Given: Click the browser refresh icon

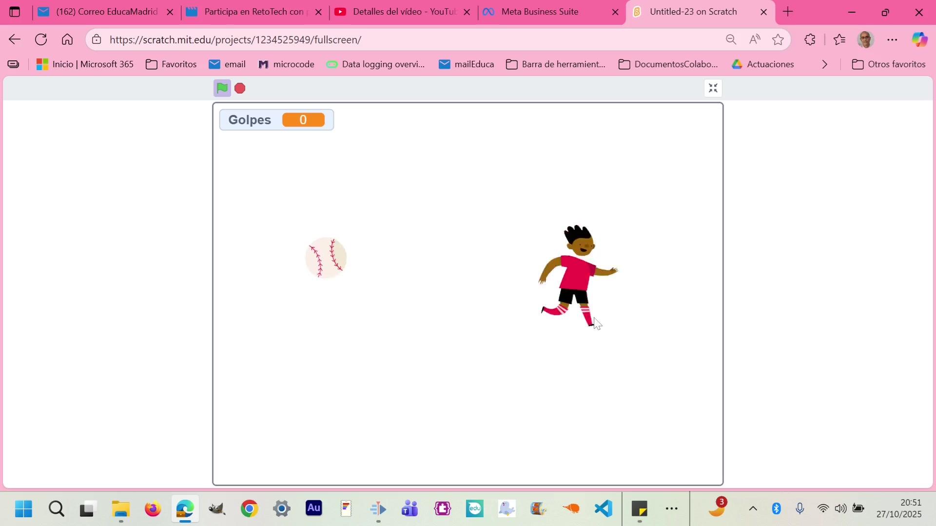Looking at the screenshot, I should point(41,39).
